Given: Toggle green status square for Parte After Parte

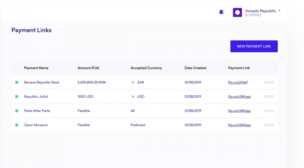Looking at the screenshot, I should pyautogui.click(x=17, y=111).
